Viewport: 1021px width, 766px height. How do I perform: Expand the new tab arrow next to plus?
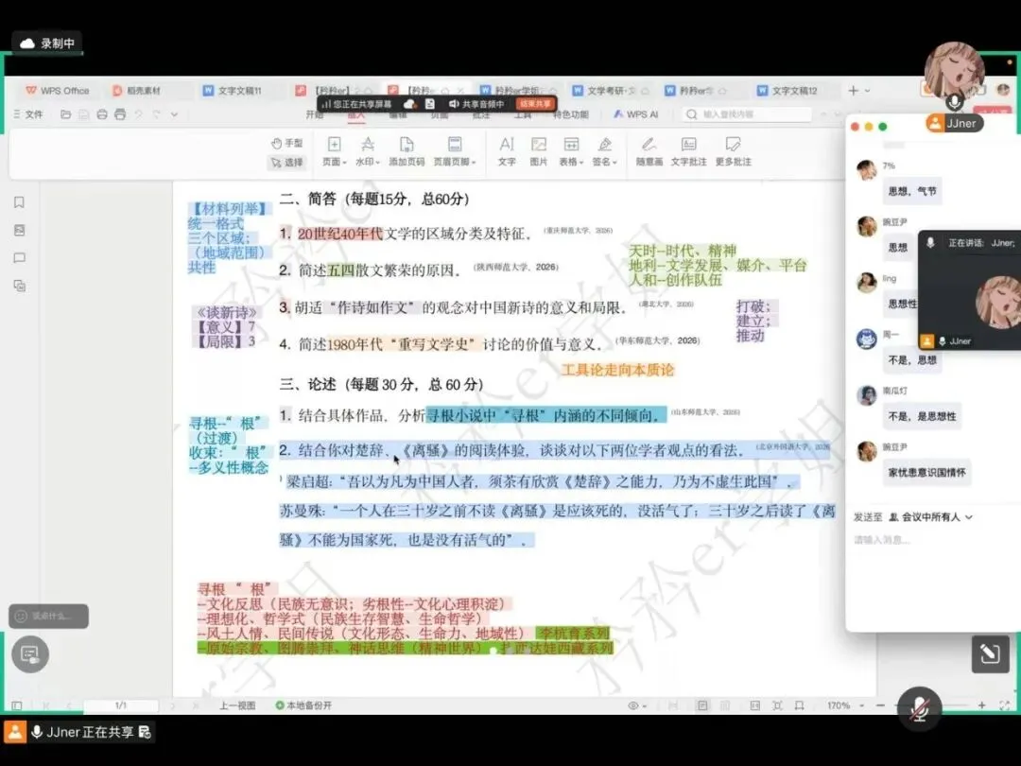click(867, 91)
